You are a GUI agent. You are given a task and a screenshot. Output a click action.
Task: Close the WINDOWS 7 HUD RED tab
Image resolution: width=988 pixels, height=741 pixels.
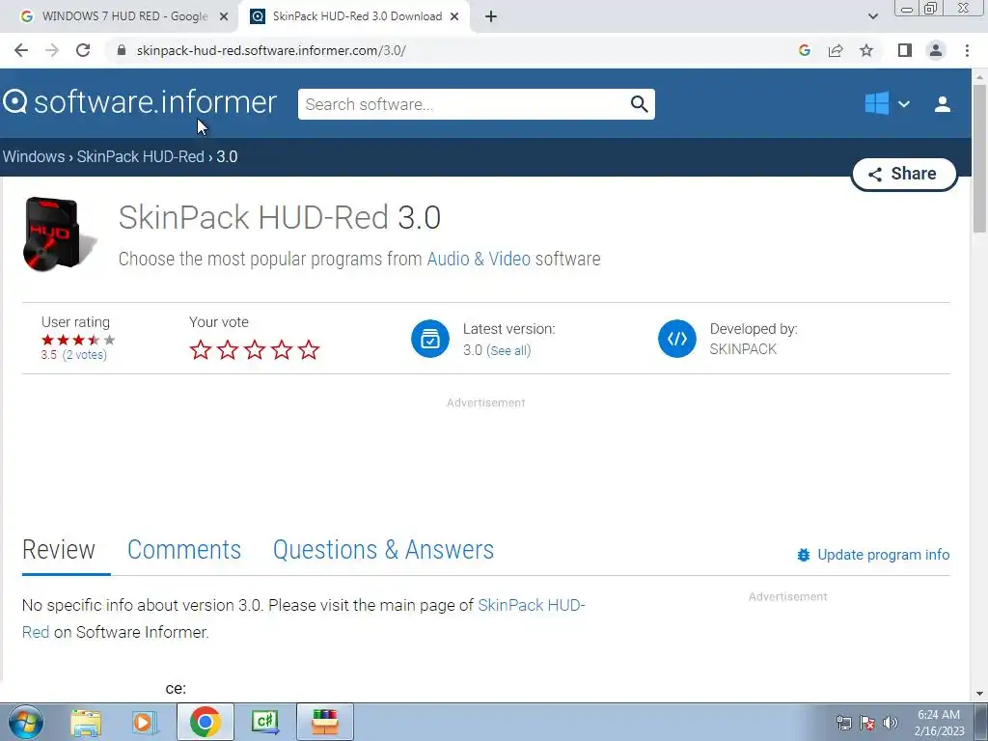tap(223, 16)
